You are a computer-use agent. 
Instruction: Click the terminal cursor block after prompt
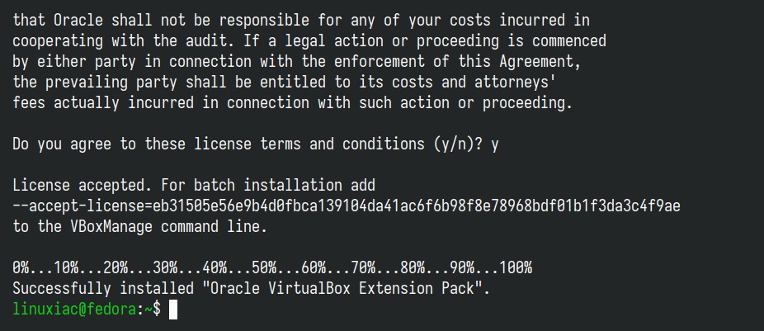[x=173, y=310]
